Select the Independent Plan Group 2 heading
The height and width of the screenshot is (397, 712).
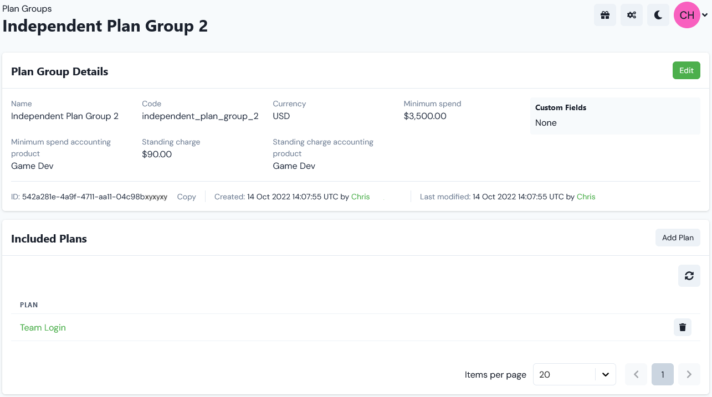pos(105,26)
